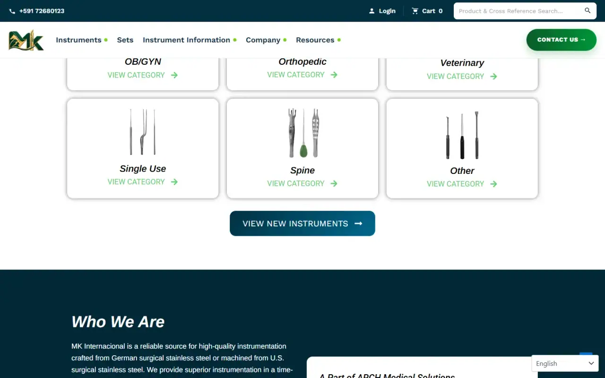Expand the Company menu
The width and height of the screenshot is (605, 378).
[x=266, y=40]
